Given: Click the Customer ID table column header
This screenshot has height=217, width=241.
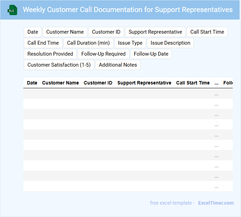Looking at the screenshot, I should pos(98,83).
